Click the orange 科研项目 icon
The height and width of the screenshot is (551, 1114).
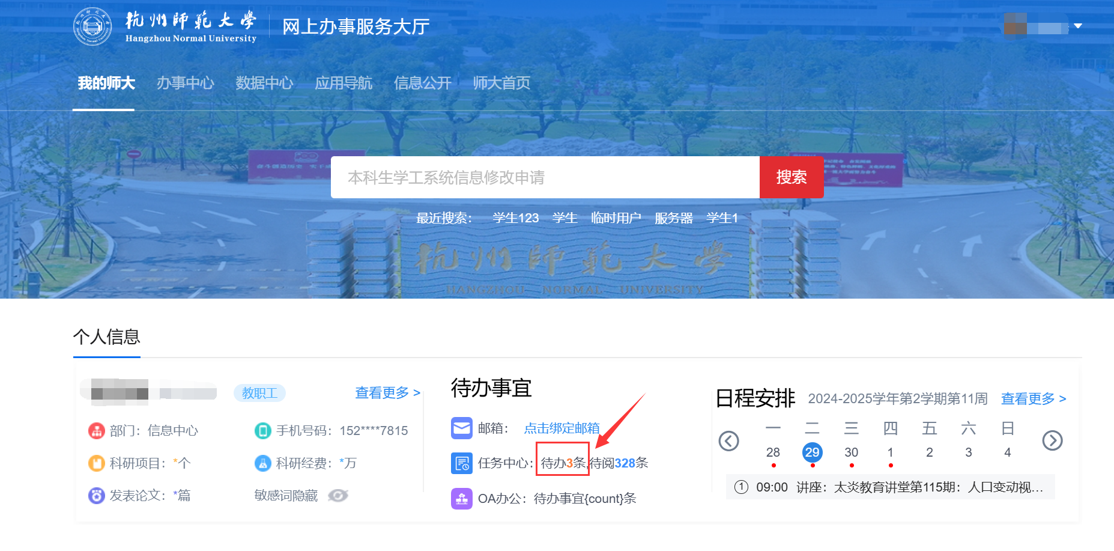click(97, 463)
